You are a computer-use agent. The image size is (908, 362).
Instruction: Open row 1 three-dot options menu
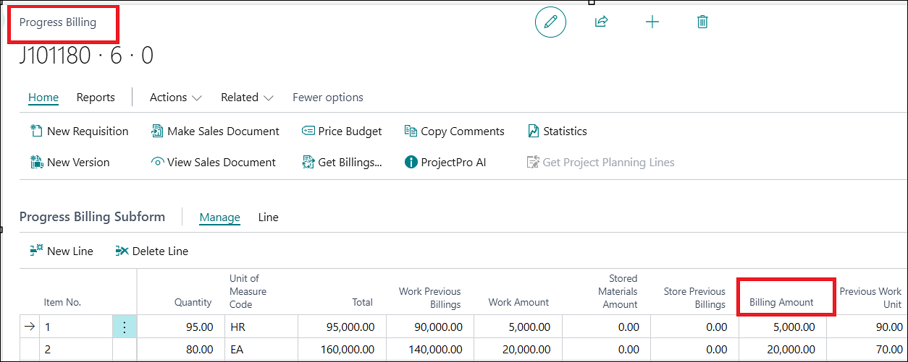pos(124,327)
